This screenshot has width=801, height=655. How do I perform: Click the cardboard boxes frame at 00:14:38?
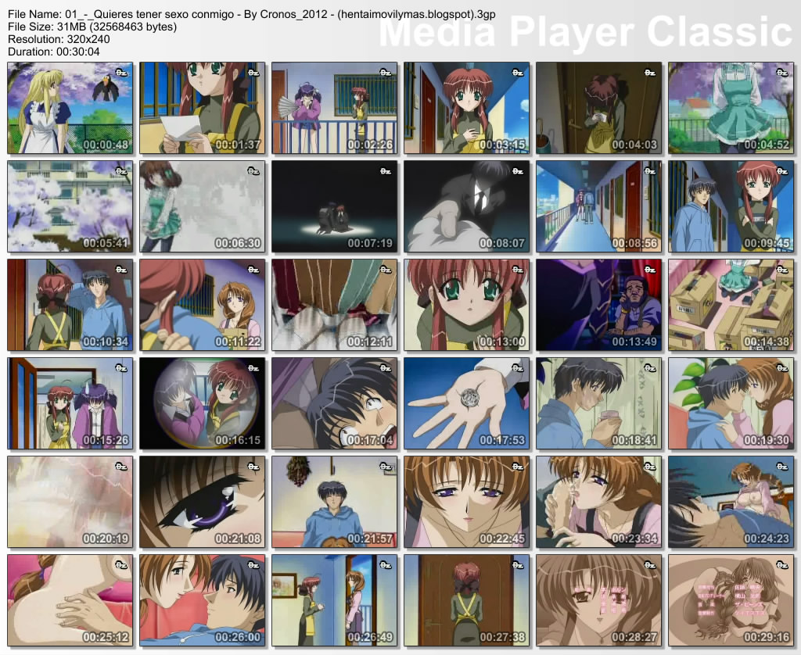click(731, 305)
